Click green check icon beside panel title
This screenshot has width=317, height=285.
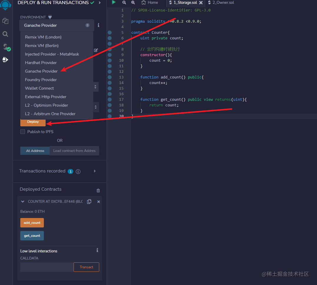pyautogui.click(x=92, y=3)
